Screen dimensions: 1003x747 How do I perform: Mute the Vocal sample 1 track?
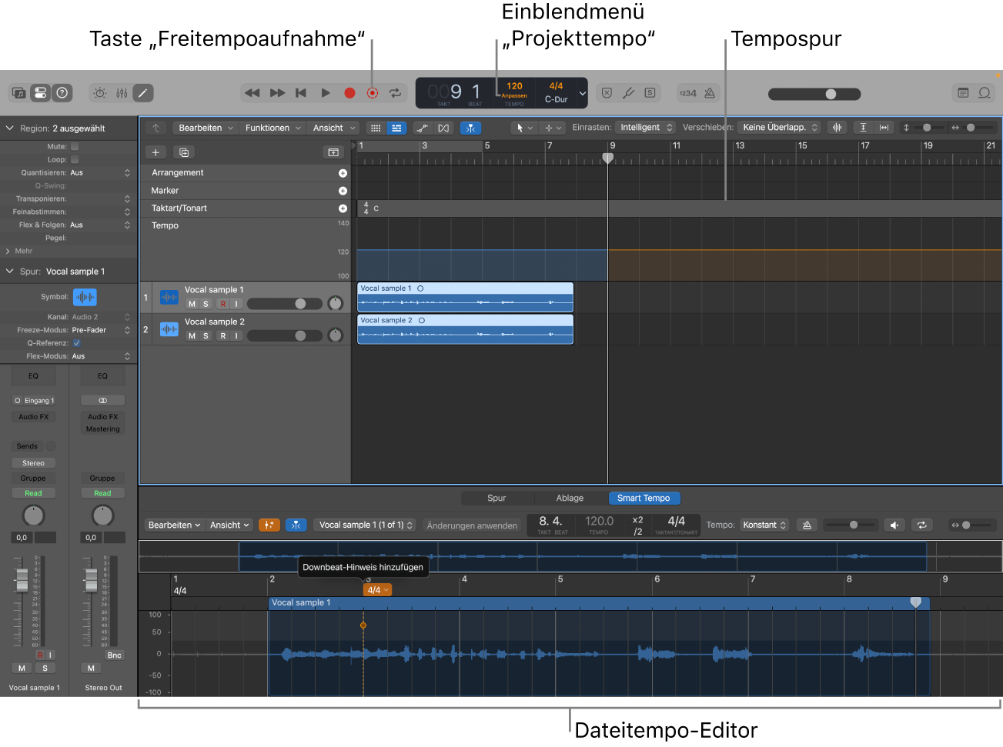pyautogui.click(x=192, y=304)
